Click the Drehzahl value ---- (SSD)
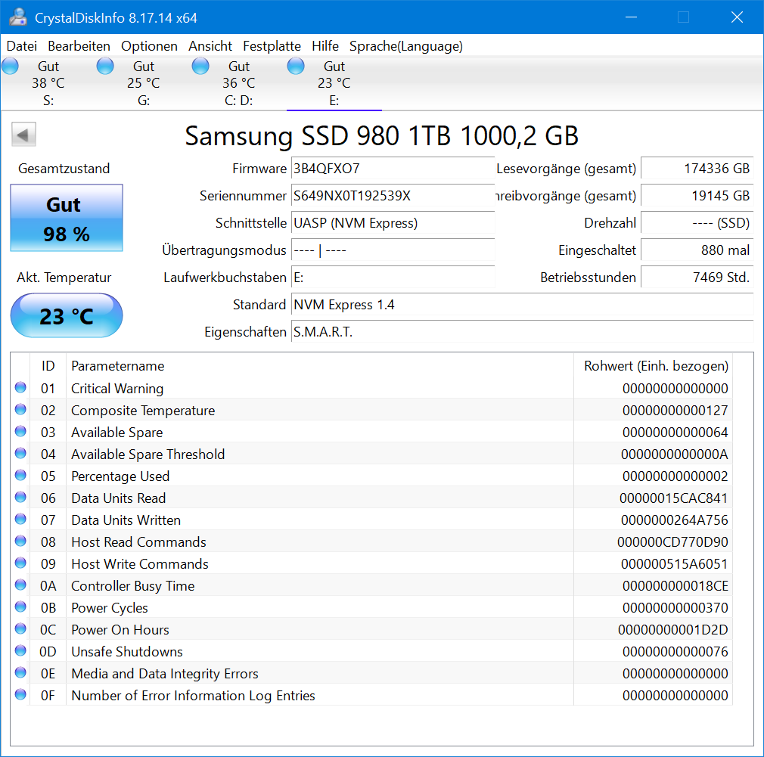Screen dimensions: 764x757 coord(697,223)
